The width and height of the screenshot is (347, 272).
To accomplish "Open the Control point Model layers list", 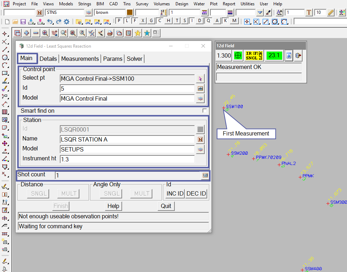I will [x=200, y=98].
